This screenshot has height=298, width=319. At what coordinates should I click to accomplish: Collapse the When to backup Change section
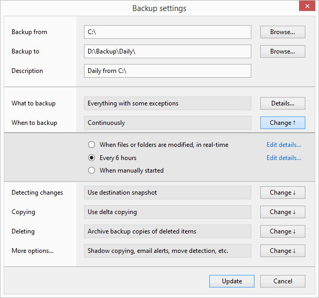click(x=283, y=123)
